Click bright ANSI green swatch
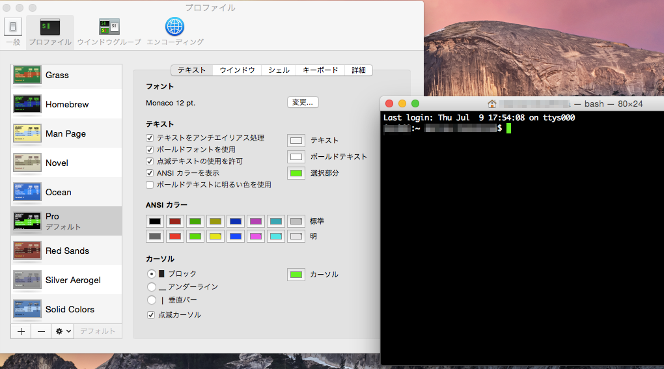 [x=195, y=236]
